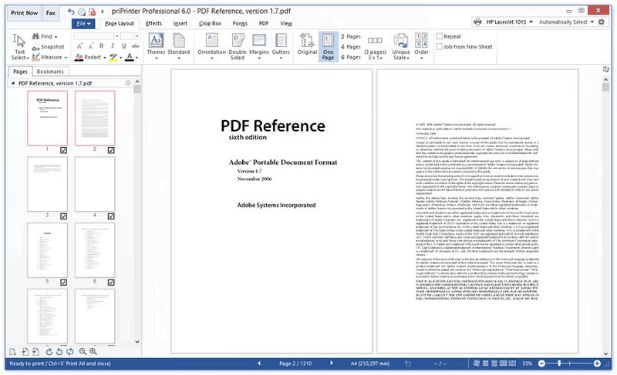
Task: Choose 6 Pages per sheet
Action: pos(351,57)
